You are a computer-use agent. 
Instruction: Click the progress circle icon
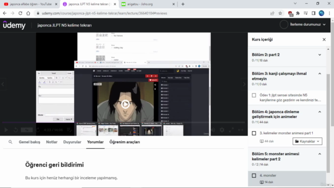coord(284,25)
